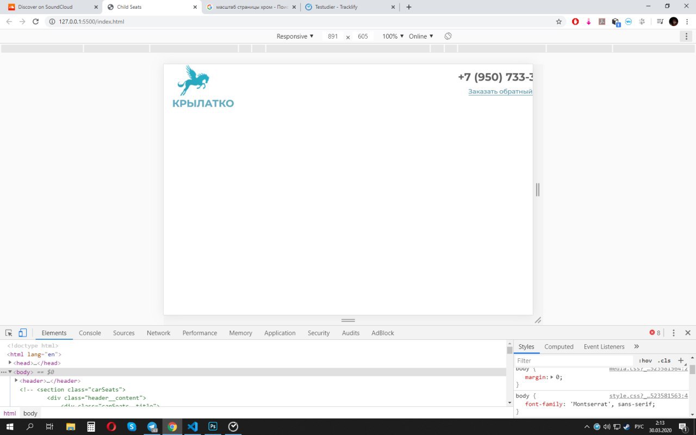
Task: Click the viewport height field 605
Action: pyautogui.click(x=363, y=36)
